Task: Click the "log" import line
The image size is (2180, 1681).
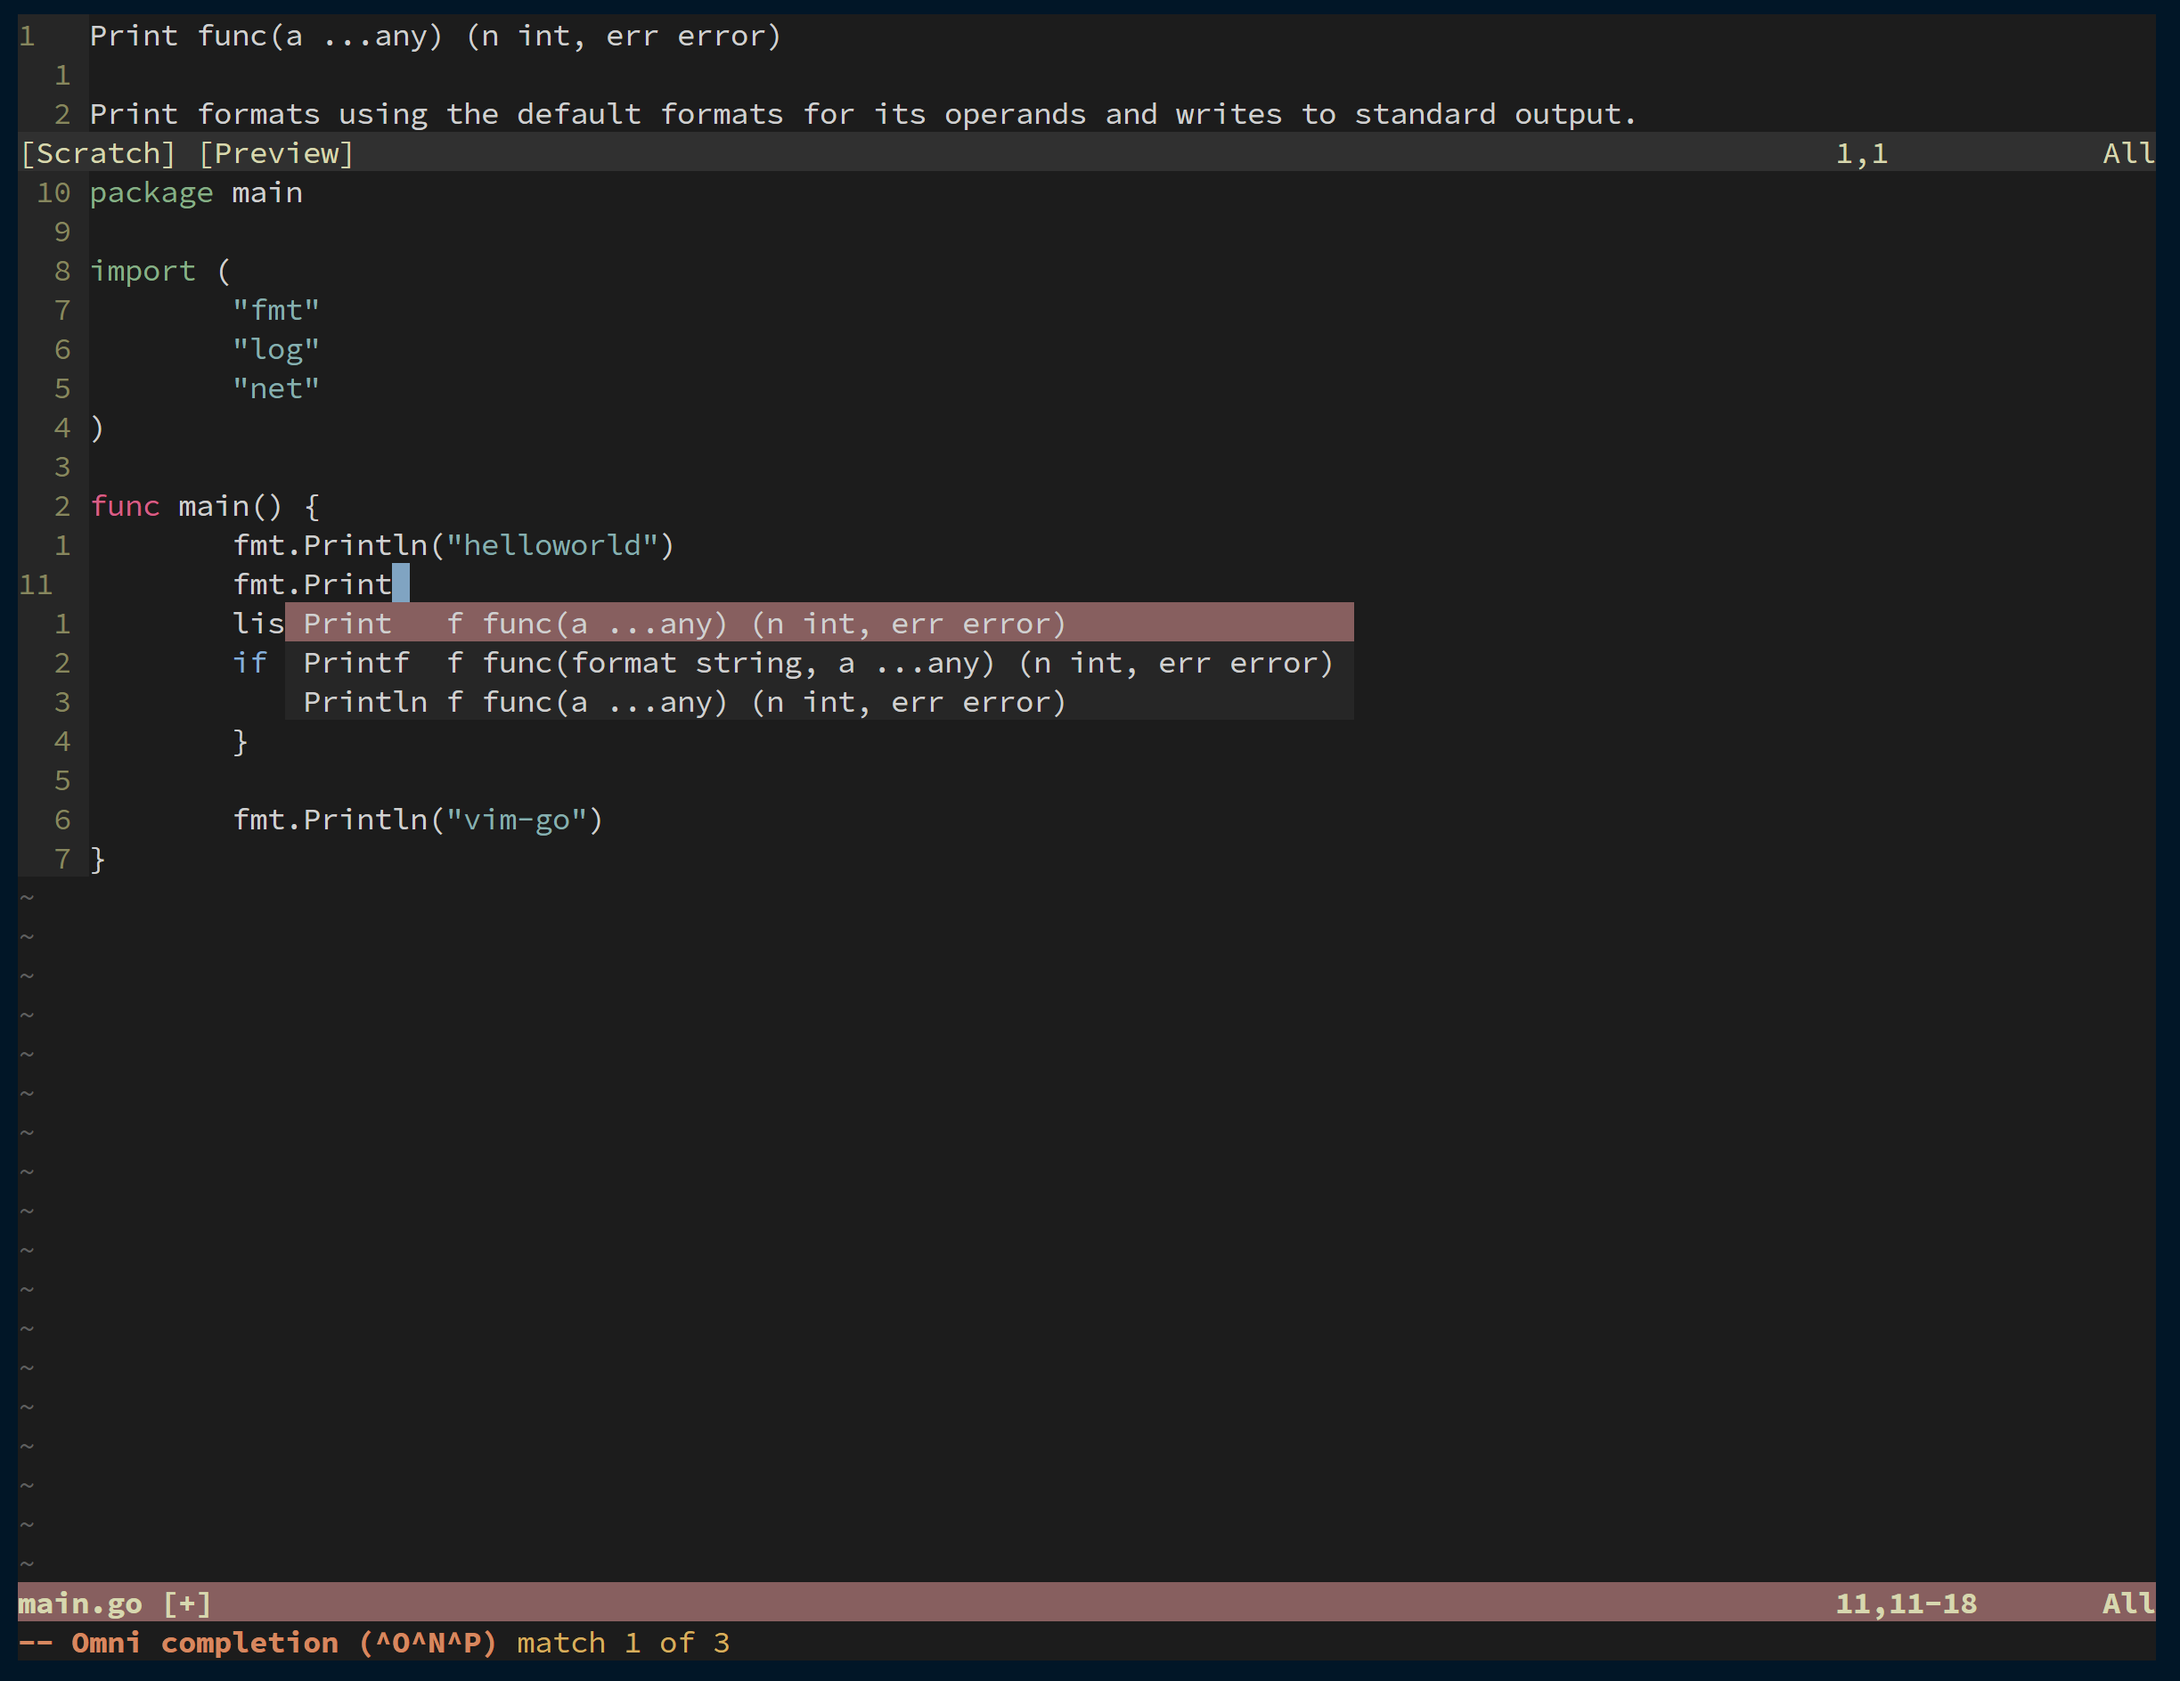Action: coord(275,349)
